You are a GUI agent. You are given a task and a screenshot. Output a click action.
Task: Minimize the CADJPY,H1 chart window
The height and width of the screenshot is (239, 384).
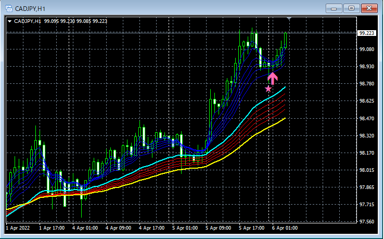334,8
